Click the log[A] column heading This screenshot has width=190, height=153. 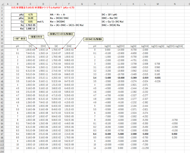pyautogui.click(x=133, y=46)
